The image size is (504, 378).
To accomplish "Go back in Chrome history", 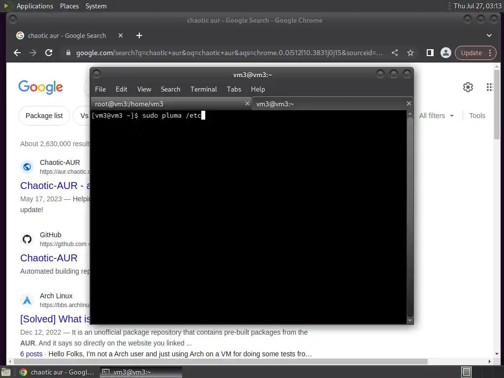I will [x=17, y=53].
